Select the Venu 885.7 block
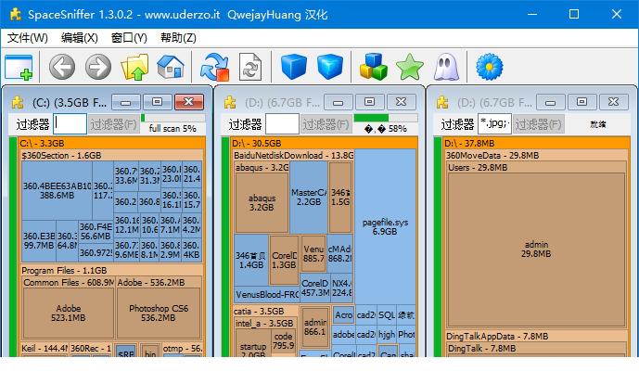The height and width of the screenshot is (371, 639). point(313,253)
